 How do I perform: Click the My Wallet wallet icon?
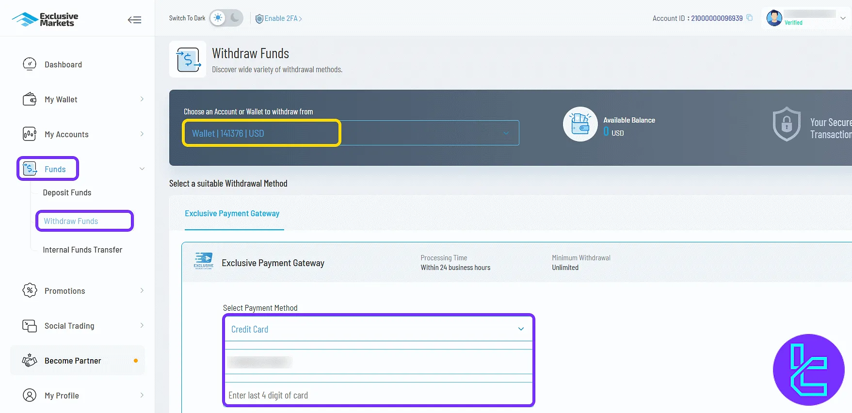(30, 99)
